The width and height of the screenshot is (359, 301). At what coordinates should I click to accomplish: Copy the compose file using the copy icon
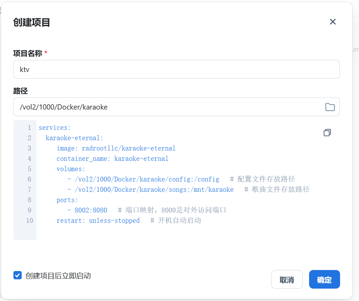(327, 133)
